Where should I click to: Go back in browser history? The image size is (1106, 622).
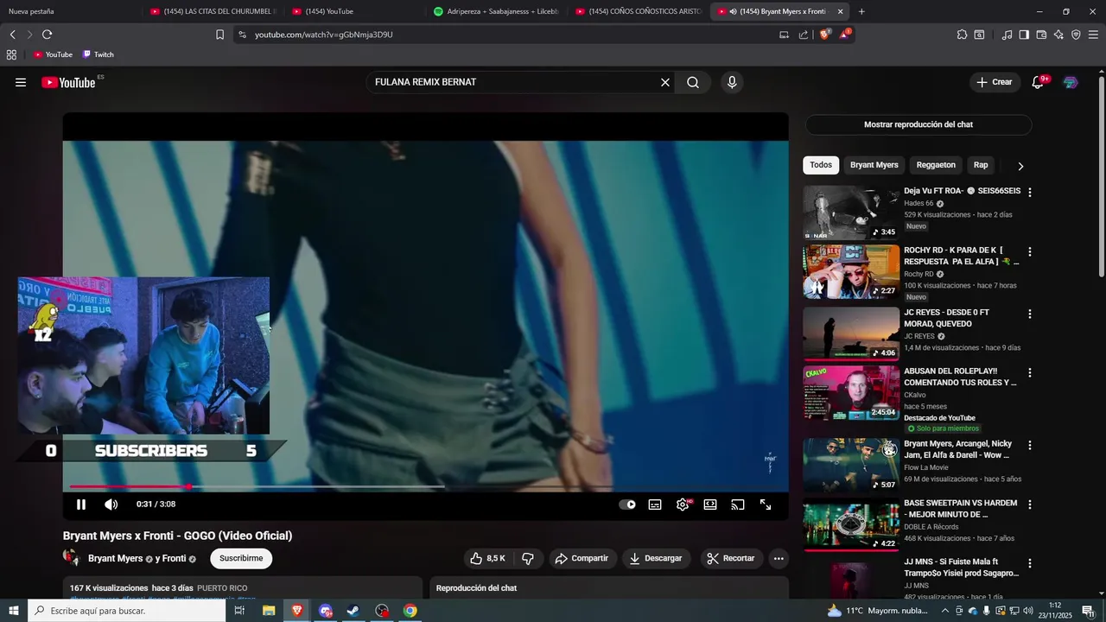pos(12,35)
